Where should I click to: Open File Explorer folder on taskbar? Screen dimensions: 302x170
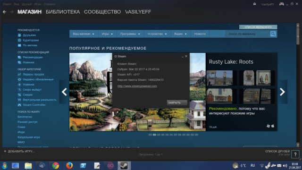click(x=28, y=166)
